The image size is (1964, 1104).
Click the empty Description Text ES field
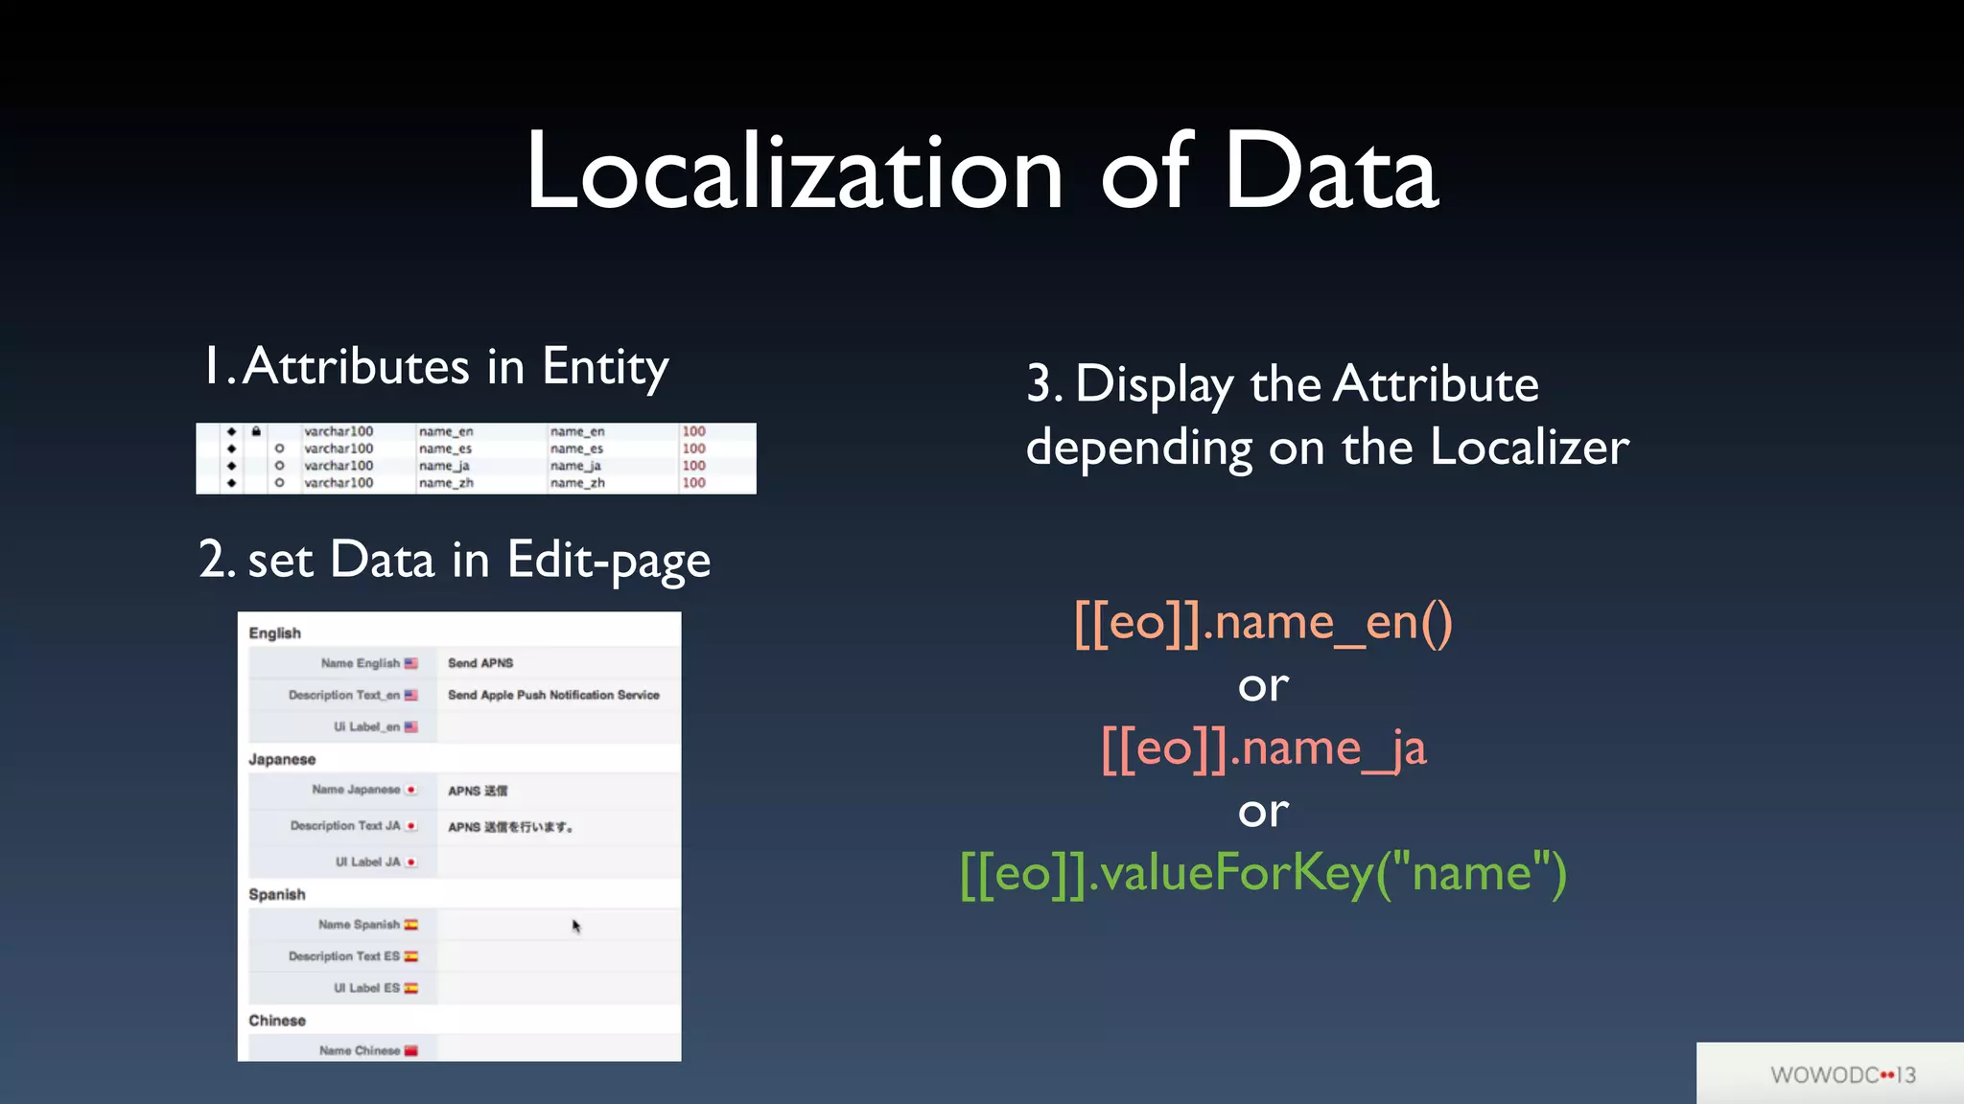(559, 956)
